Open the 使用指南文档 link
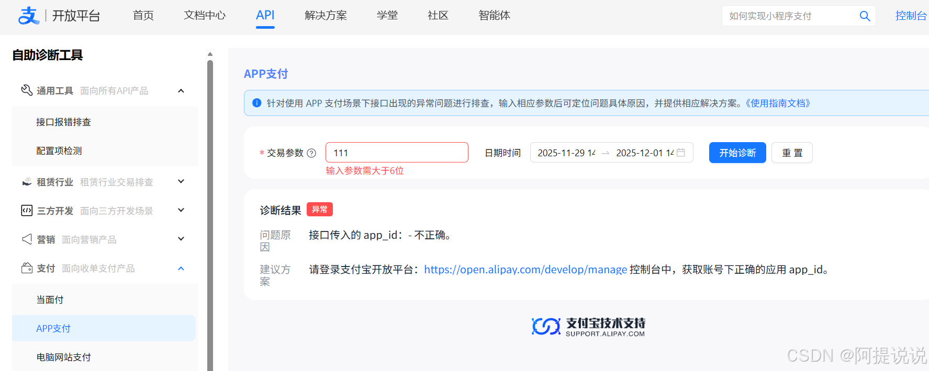 778,103
